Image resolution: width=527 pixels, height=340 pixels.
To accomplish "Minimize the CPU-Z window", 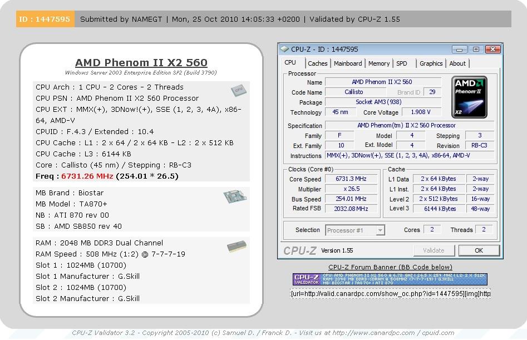I will pyautogui.click(x=460, y=50).
